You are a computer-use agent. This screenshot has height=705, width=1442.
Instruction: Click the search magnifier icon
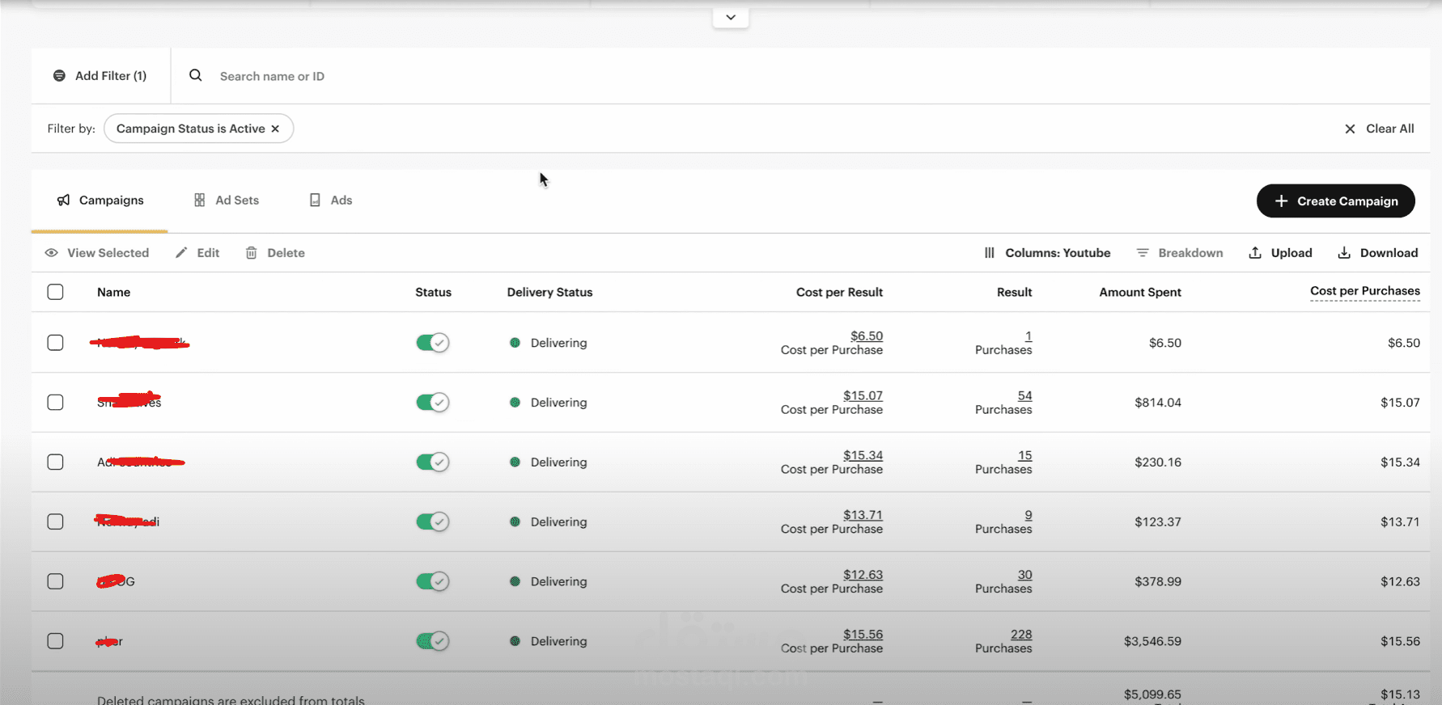click(x=196, y=75)
